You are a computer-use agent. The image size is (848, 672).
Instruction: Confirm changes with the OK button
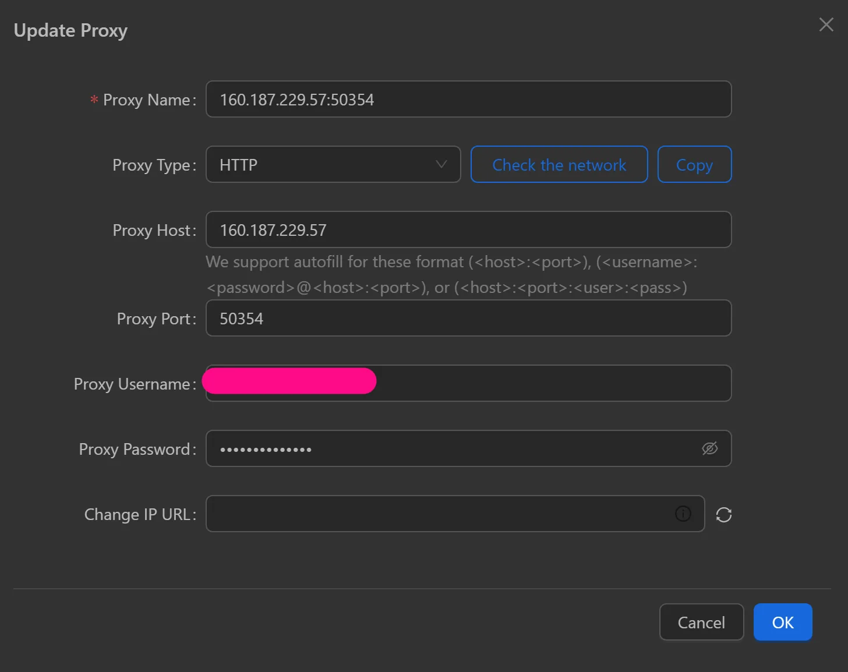pyautogui.click(x=782, y=622)
